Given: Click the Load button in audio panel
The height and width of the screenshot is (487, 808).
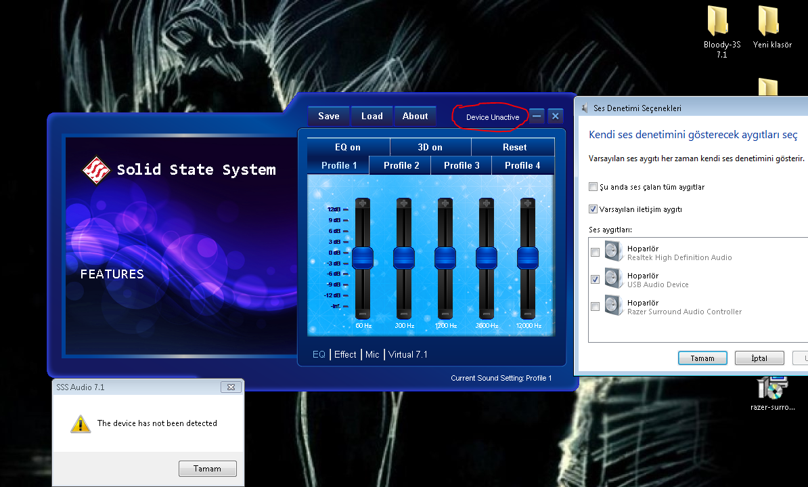Looking at the screenshot, I should pyautogui.click(x=372, y=116).
